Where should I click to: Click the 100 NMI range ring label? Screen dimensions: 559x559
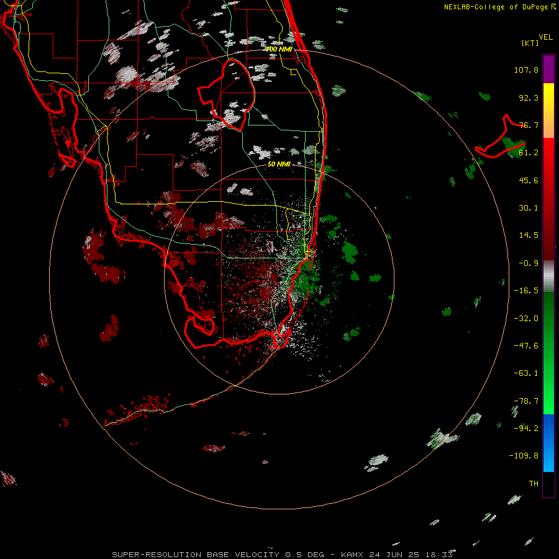(x=279, y=49)
